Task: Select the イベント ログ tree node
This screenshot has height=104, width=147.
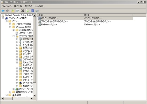Action: pyautogui.click(x=28, y=45)
